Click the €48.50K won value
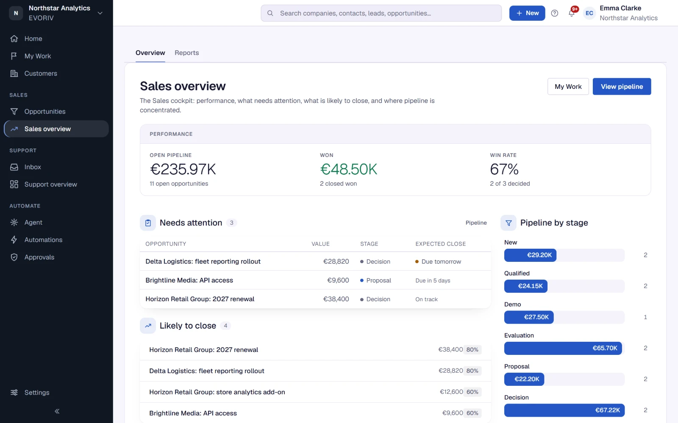678x423 pixels. click(x=349, y=169)
